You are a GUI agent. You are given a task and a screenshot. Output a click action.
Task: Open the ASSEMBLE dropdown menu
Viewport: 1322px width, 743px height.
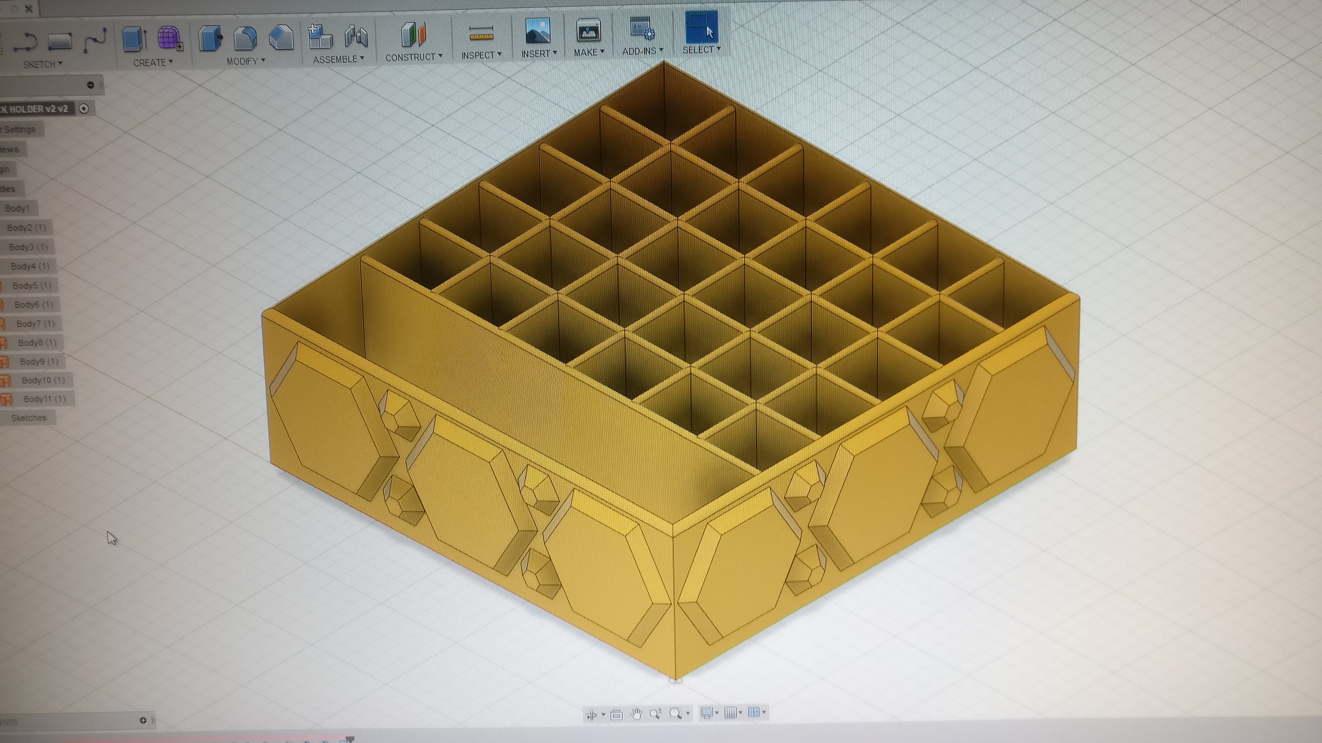pyautogui.click(x=339, y=59)
